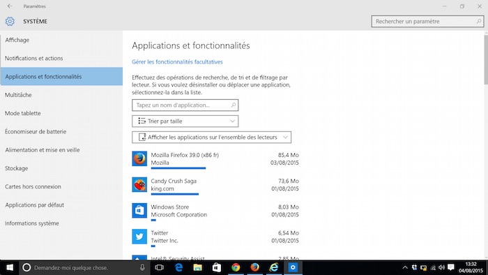Click the Windows Store app icon in list
The width and height of the screenshot is (488, 275).
[139, 211]
